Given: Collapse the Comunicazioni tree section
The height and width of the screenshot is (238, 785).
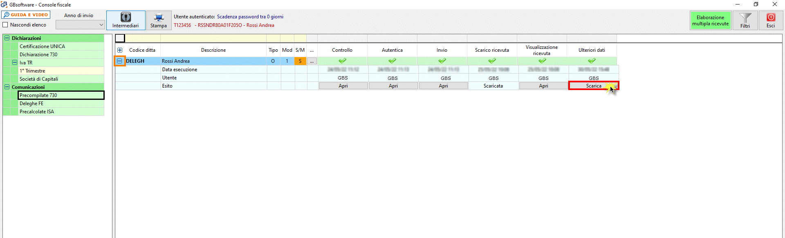Looking at the screenshot, I should [x=7, y=87].
